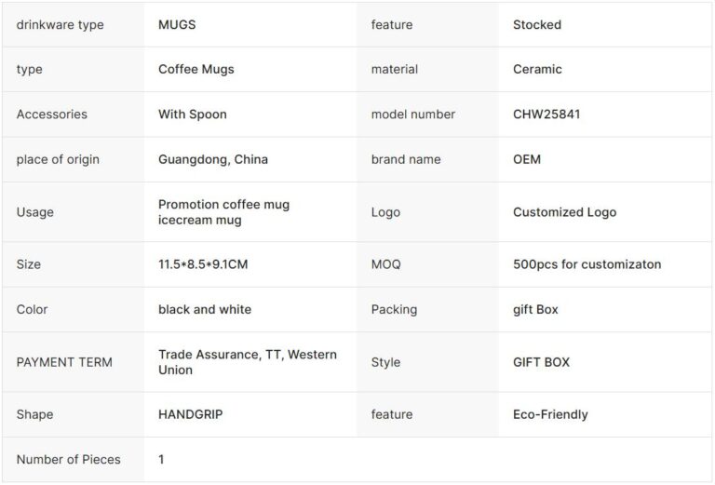Image resolution: width=715 pixels, height=485 pixels.
Task: Select the "Number of Pieces" label
Action: tap(68, 459)
